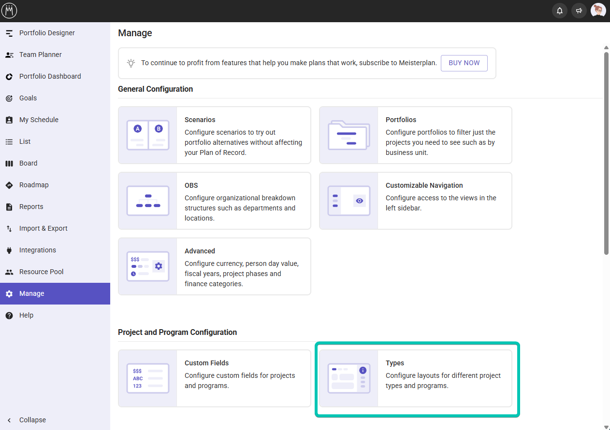Click the Portfolio Designer sidebar icon
The width and height of the screenshot is (610, 430).
coord(9,33)
